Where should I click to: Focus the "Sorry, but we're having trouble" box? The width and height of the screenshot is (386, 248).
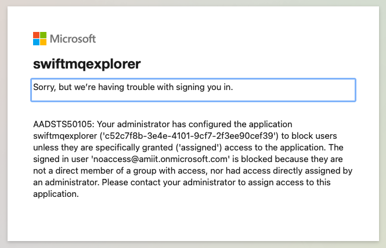click(193, 90)
